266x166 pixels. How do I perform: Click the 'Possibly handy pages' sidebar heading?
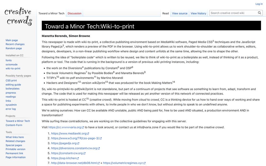pyautogui.click(x=18, y=76)
